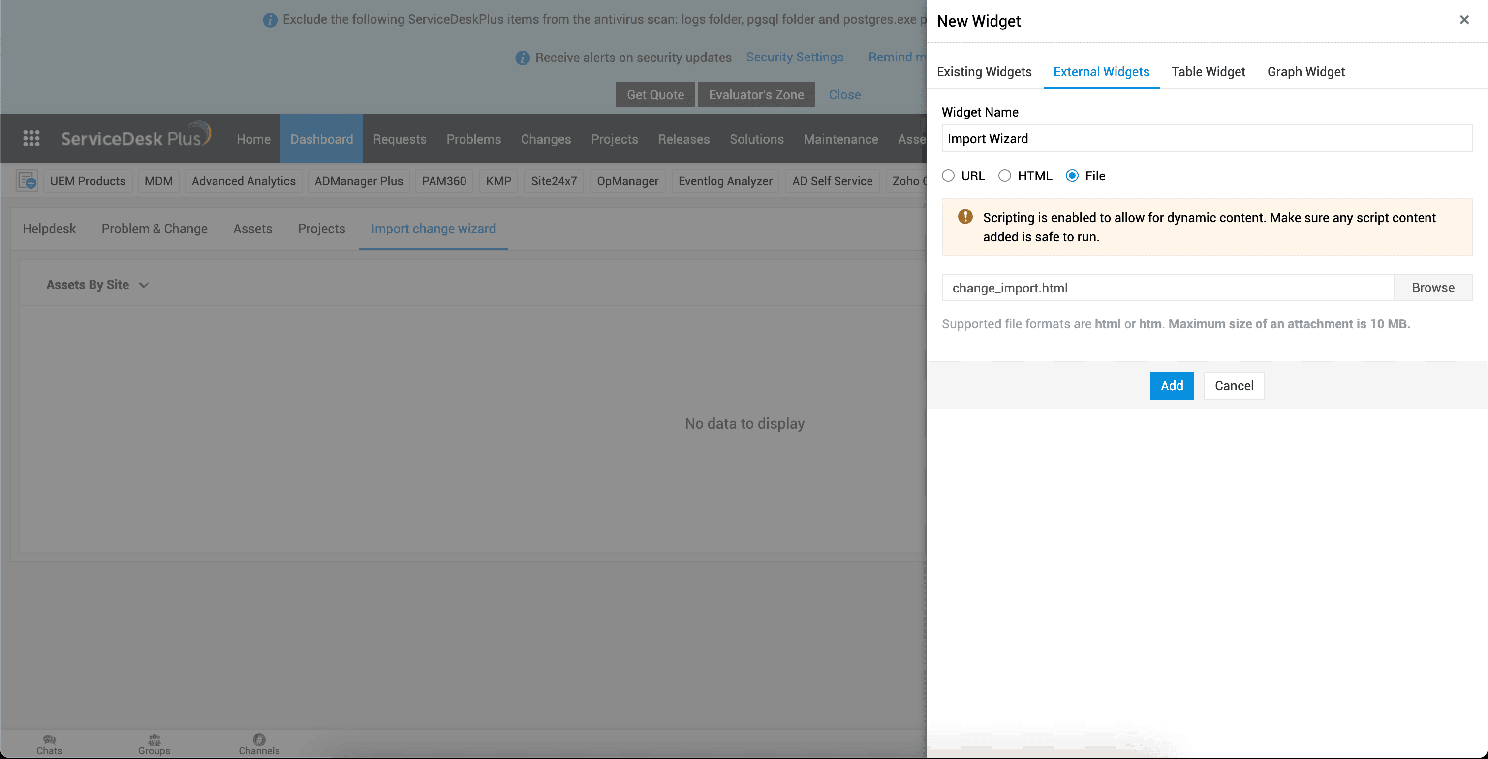Click the Widget Name input field
Screen dimensions: 1488x759
[x=1207, y=139]
